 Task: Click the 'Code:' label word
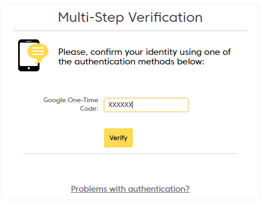[89, 109]
